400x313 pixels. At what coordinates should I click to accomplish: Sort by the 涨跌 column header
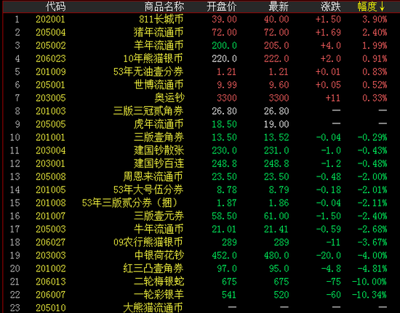point(331,7)
